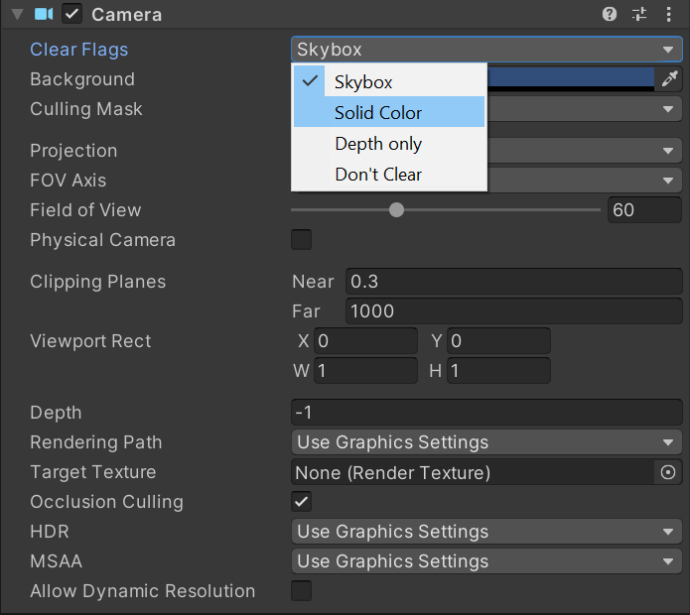Open the Camera component help reference
The image size is (690, 615).
610,15
